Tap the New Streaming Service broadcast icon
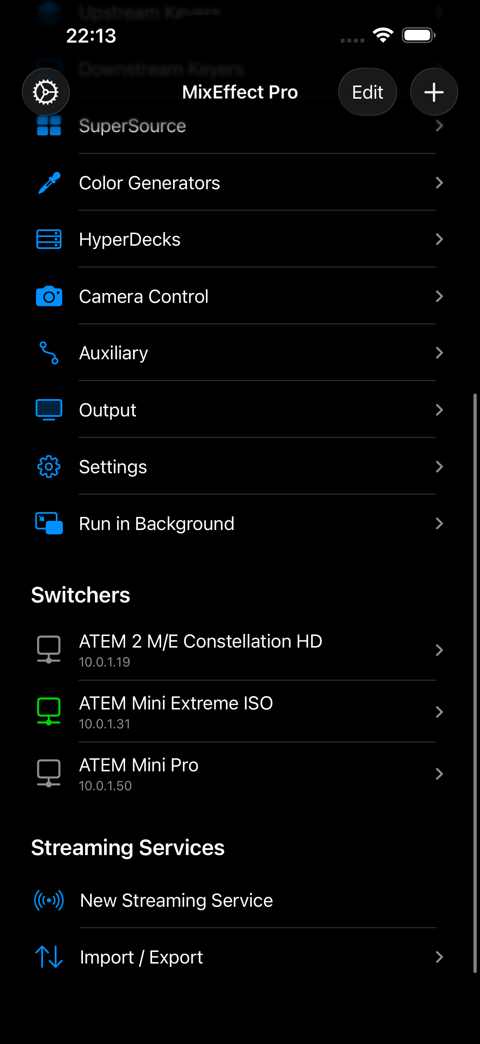The image size is (480, 1044). click(x=49, y=900)
